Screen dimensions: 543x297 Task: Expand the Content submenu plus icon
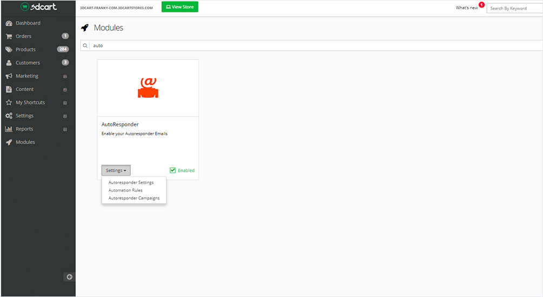click(x=65, y=90)
